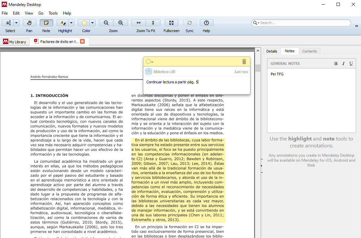The image size is (361, 238).
Task: Switch to the Details tab
Action: coord(272,51)
